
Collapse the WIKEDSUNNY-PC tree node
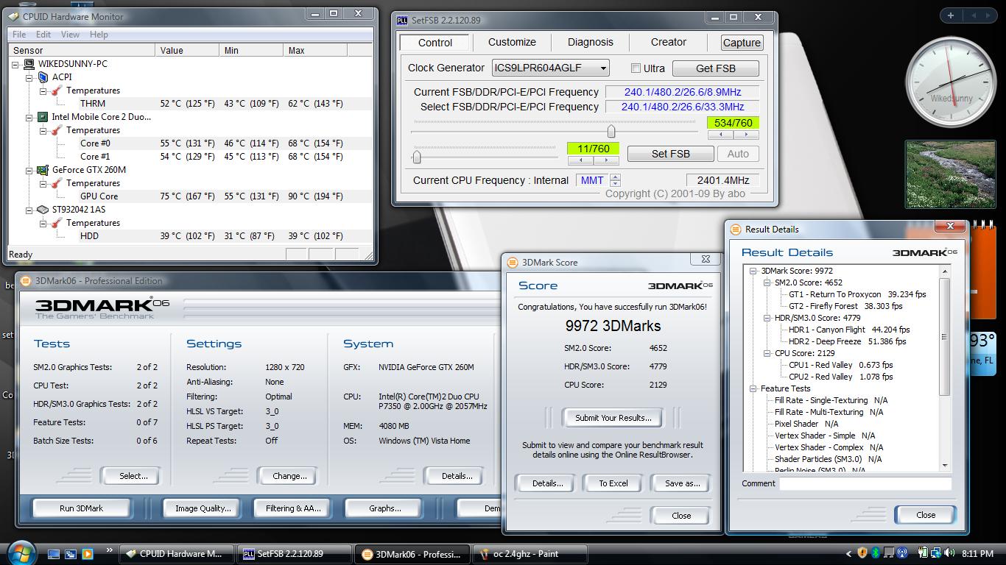point(16,64)
